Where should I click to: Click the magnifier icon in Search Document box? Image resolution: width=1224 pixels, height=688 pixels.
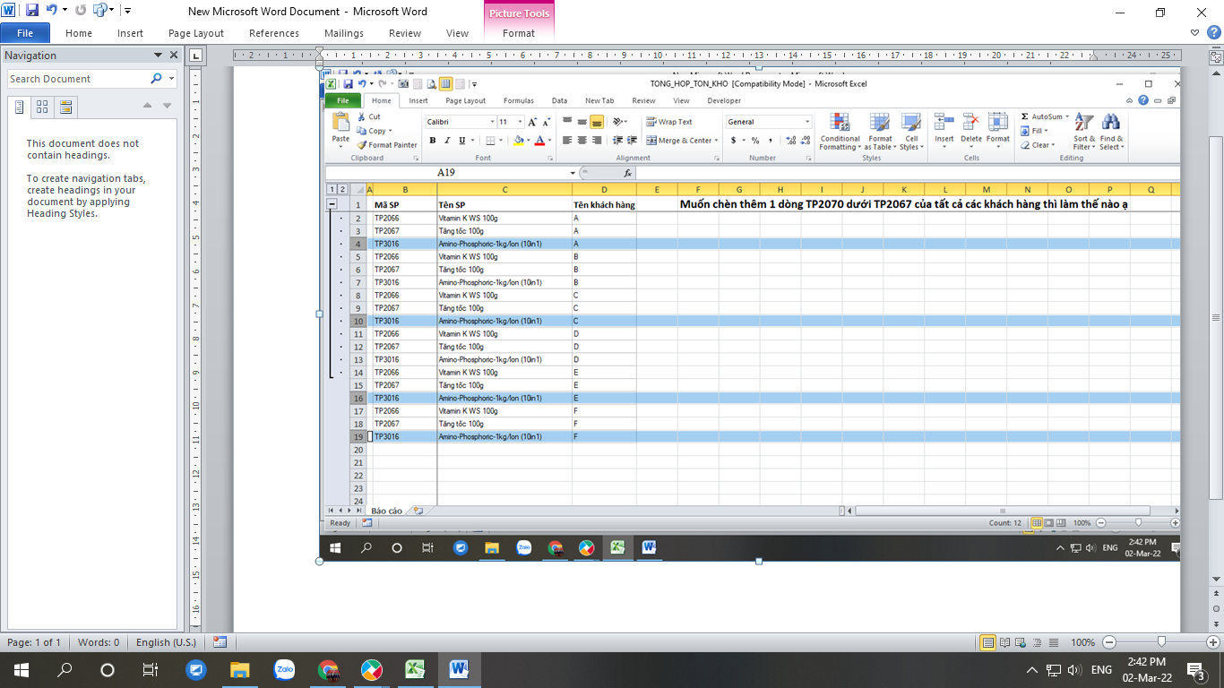[x=156, y=79]
